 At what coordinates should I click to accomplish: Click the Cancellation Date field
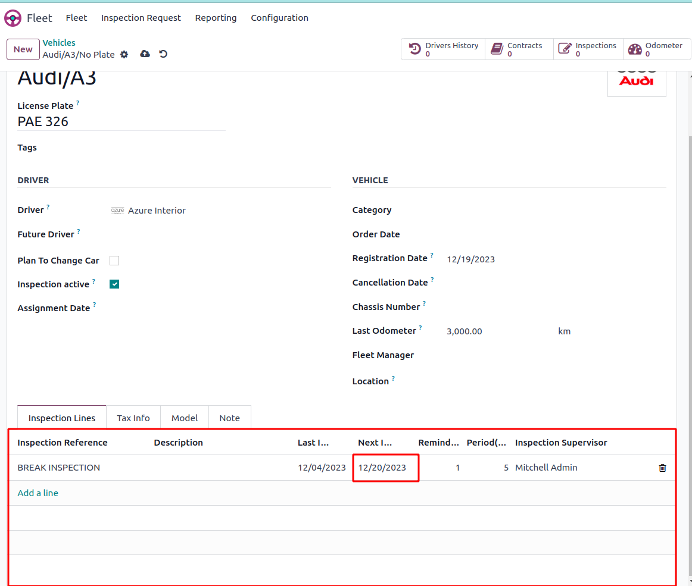point(556,283)
